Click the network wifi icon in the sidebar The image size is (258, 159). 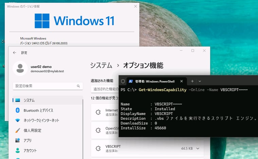click(18, 120)
